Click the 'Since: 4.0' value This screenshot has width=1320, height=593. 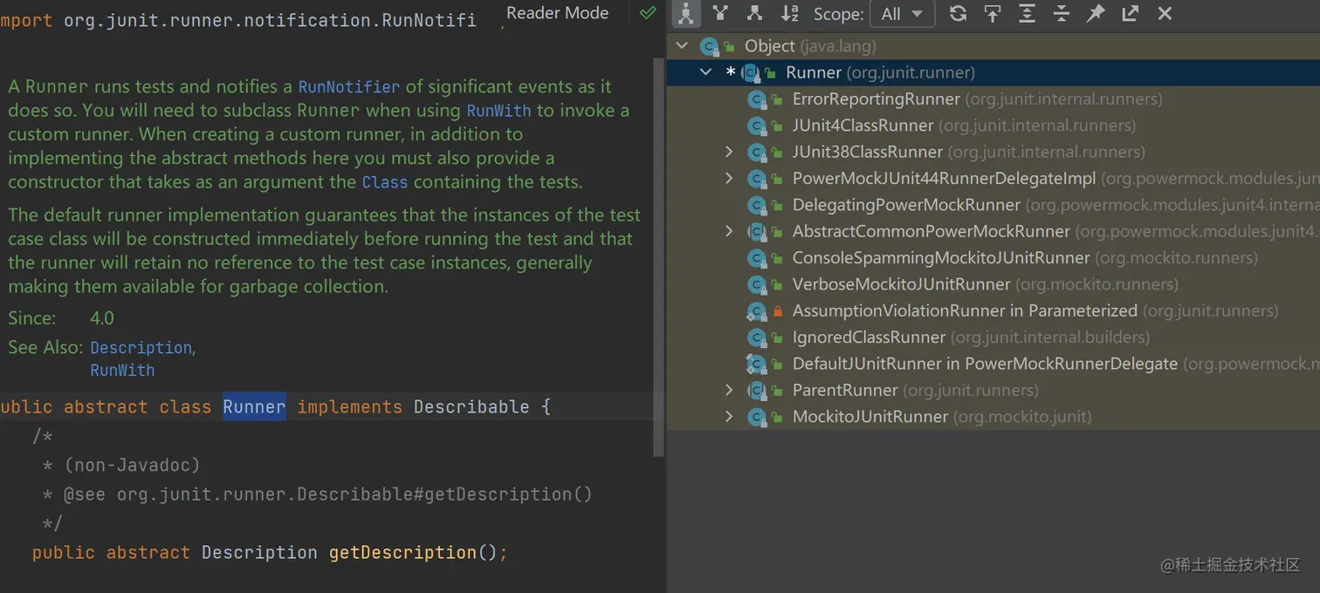pos(102,317)
